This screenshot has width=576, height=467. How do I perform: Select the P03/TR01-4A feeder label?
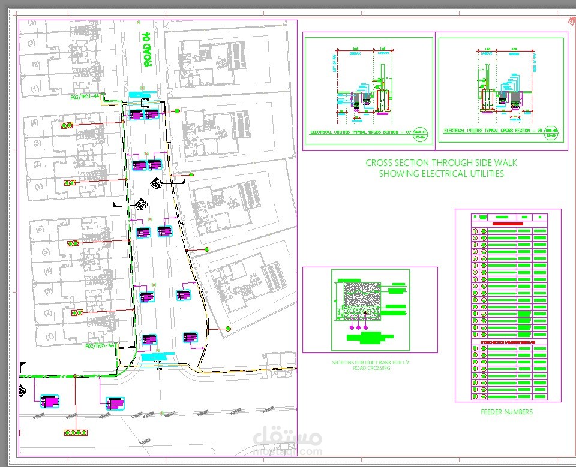pyautogui.click(x=85, y=97)
